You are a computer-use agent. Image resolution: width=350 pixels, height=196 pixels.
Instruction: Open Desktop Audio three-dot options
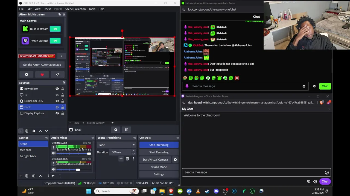(x=54, y=148)
